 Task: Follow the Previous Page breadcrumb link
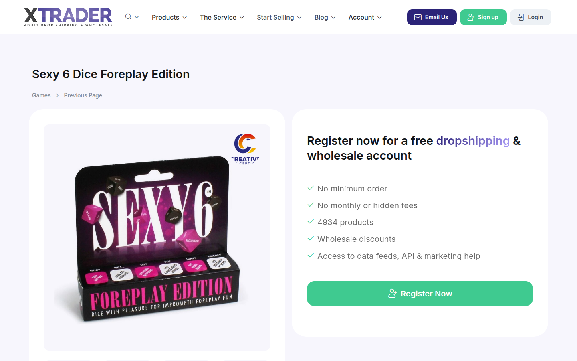coord(83,95)
